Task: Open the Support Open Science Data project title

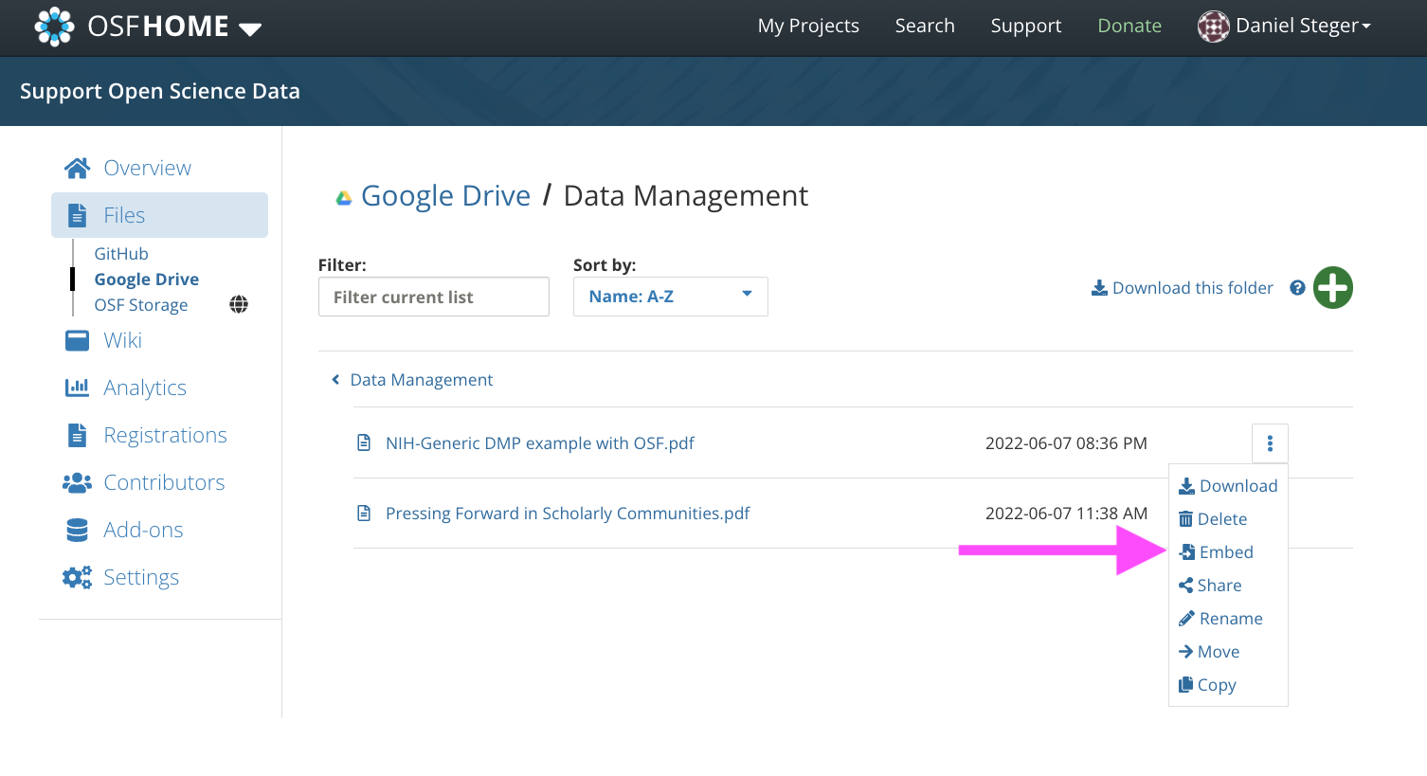Action: (x=160, y=91)
